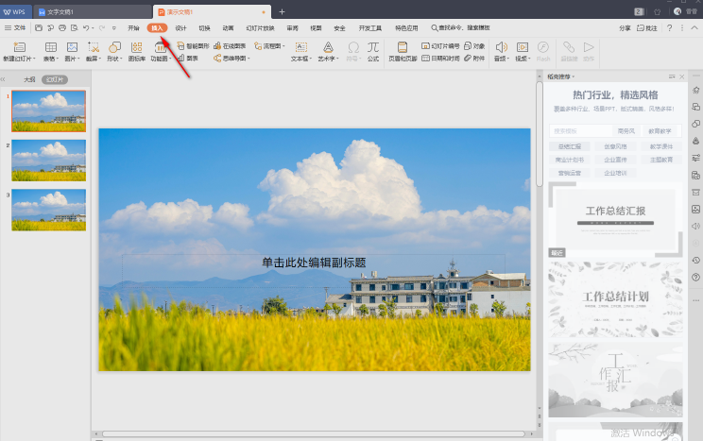
Task: Open the 设计 design tab
Action: point(180,28)
